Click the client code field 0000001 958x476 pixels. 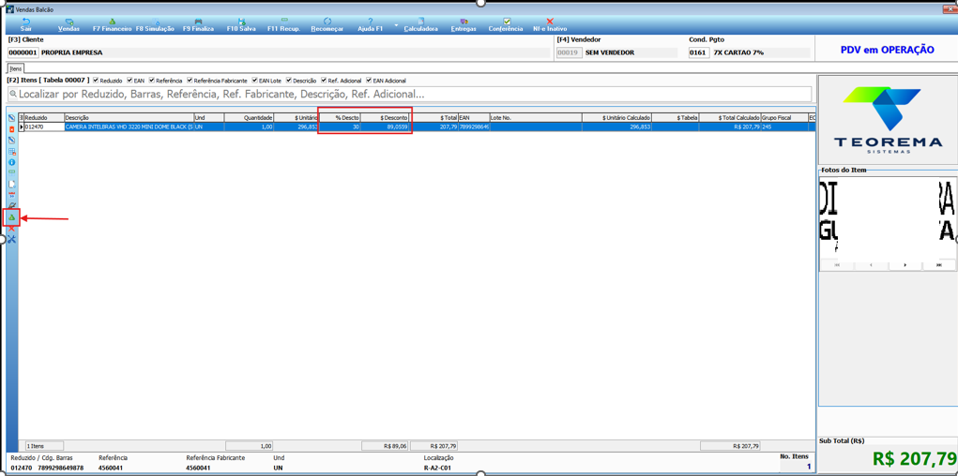click(x=23, y=52)
